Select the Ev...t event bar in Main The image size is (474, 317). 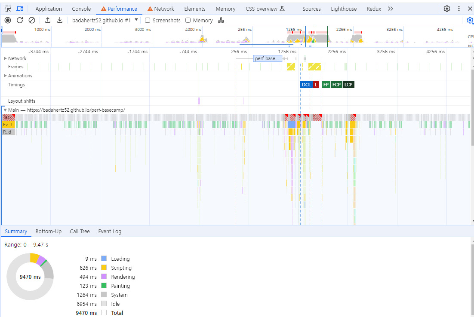coord(8,125)
